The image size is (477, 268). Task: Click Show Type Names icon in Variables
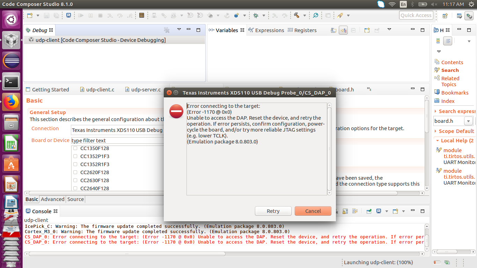coord(333,30)
